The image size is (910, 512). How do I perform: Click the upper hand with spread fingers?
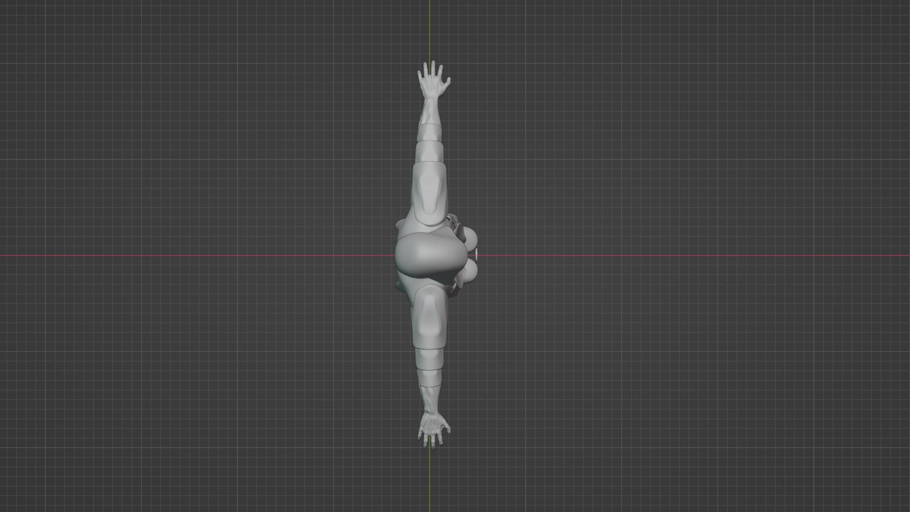(x=433, y=79)
